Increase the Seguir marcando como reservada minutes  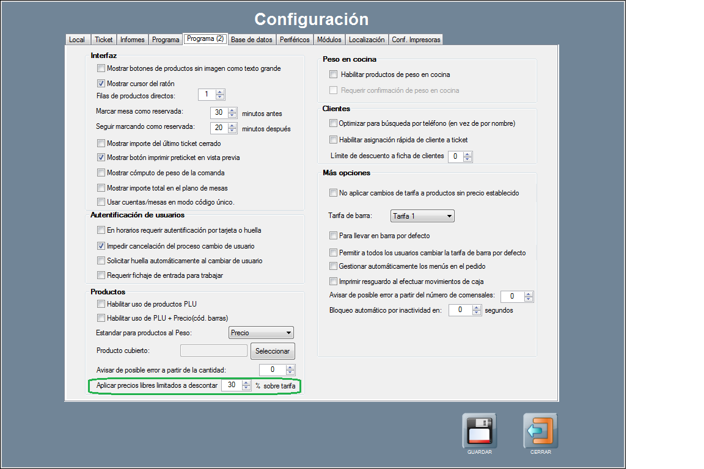pyautogui.click(x=232, y=125)
